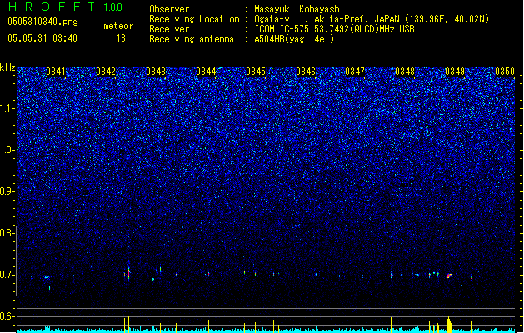Screen dimensions: 524x333
Task: Click the 0348 time marker
Action: (x=405, y=72)
